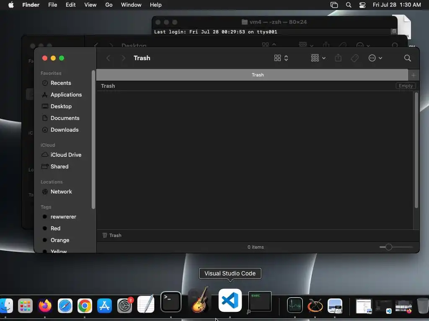Click Trash in the bottom path bar

coord(111,235)
